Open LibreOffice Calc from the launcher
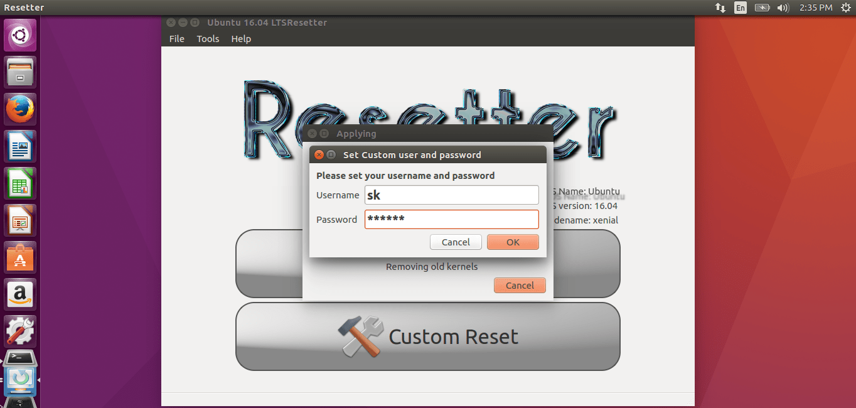Image resolution: width=856 pixels, height=408 pixels. (x=21, y=183)
